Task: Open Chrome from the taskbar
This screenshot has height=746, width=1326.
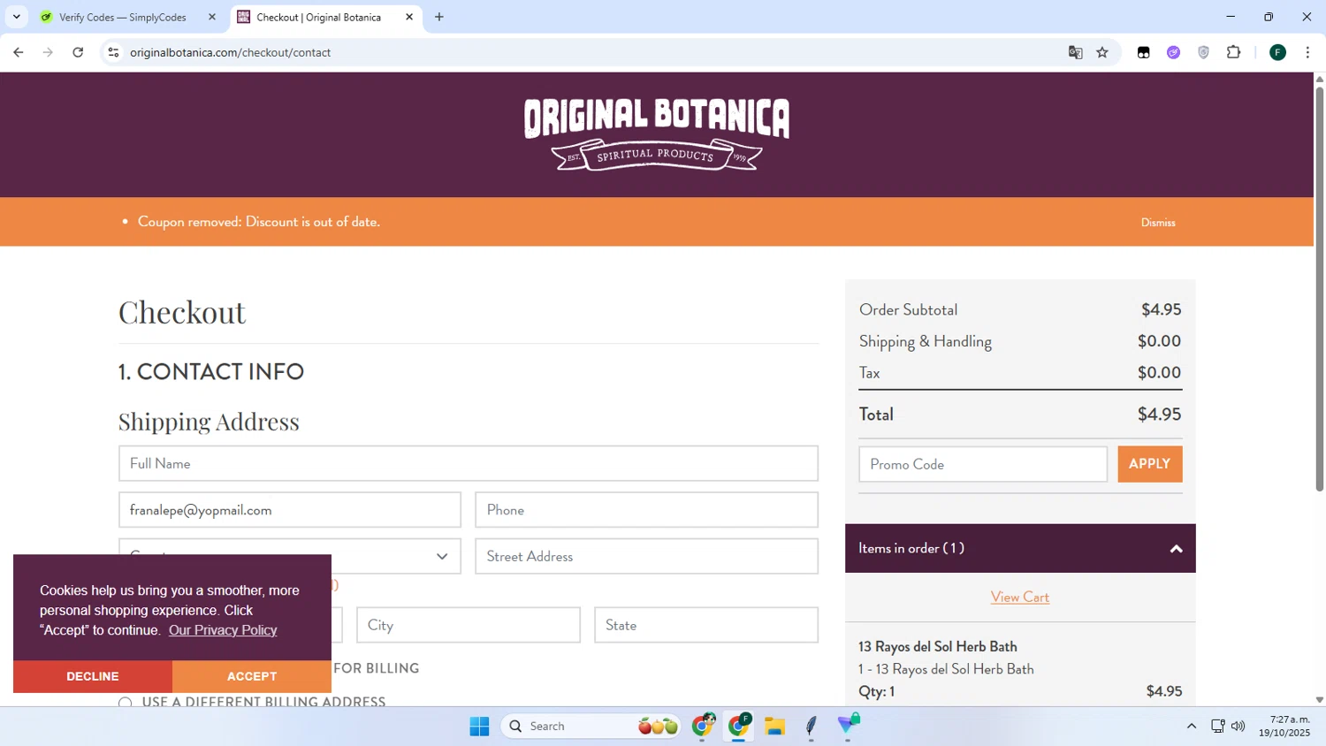Action: (x=703, y=727)
